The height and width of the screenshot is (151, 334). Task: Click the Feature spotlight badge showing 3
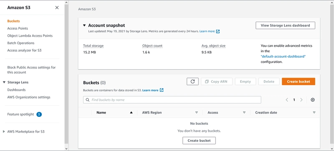39,114
